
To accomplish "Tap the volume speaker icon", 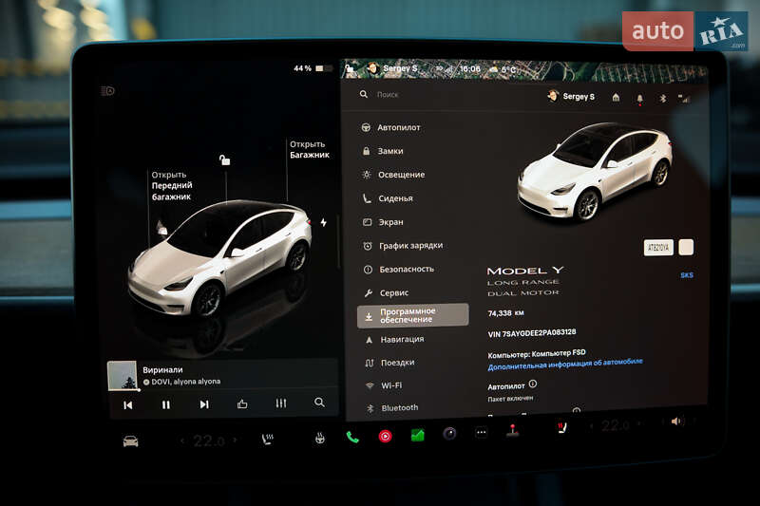I will (676, 422).
